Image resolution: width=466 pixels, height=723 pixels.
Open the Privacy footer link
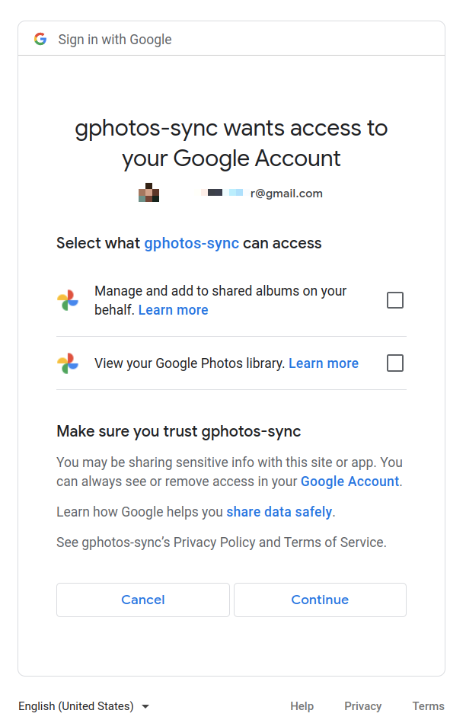[x=362, y=706]
